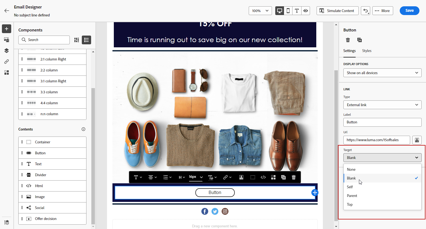The width and height of the screenshot is (426, 229).
Task: Select Self from Target list
Action: coord(382,187)
